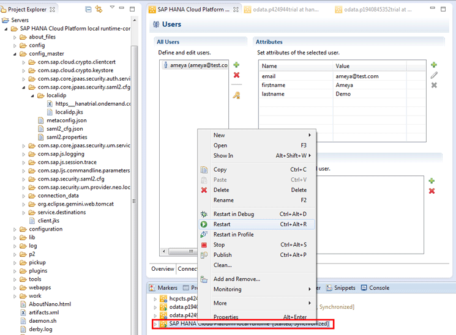Click the Copy icon in context menu
This screenshot has width=456, height=335.
tap(204, 170)
